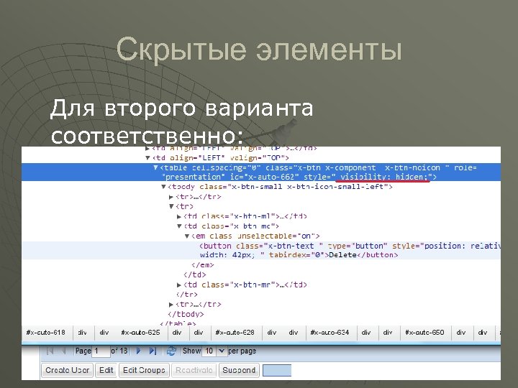This screenshot has width=518, height=388.
Task: Click the greyed-out Reactivate button
Action: click(194, 370)
